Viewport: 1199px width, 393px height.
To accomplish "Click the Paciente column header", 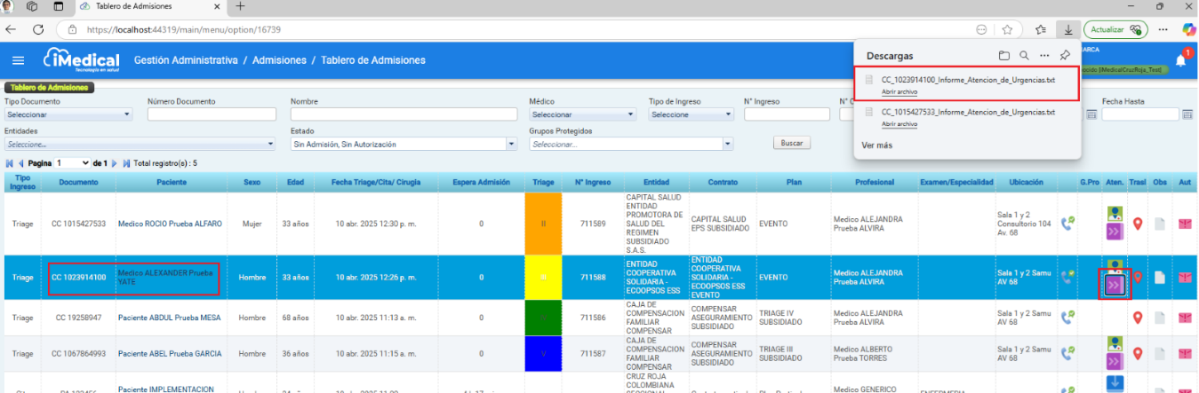I will point(171,182).
